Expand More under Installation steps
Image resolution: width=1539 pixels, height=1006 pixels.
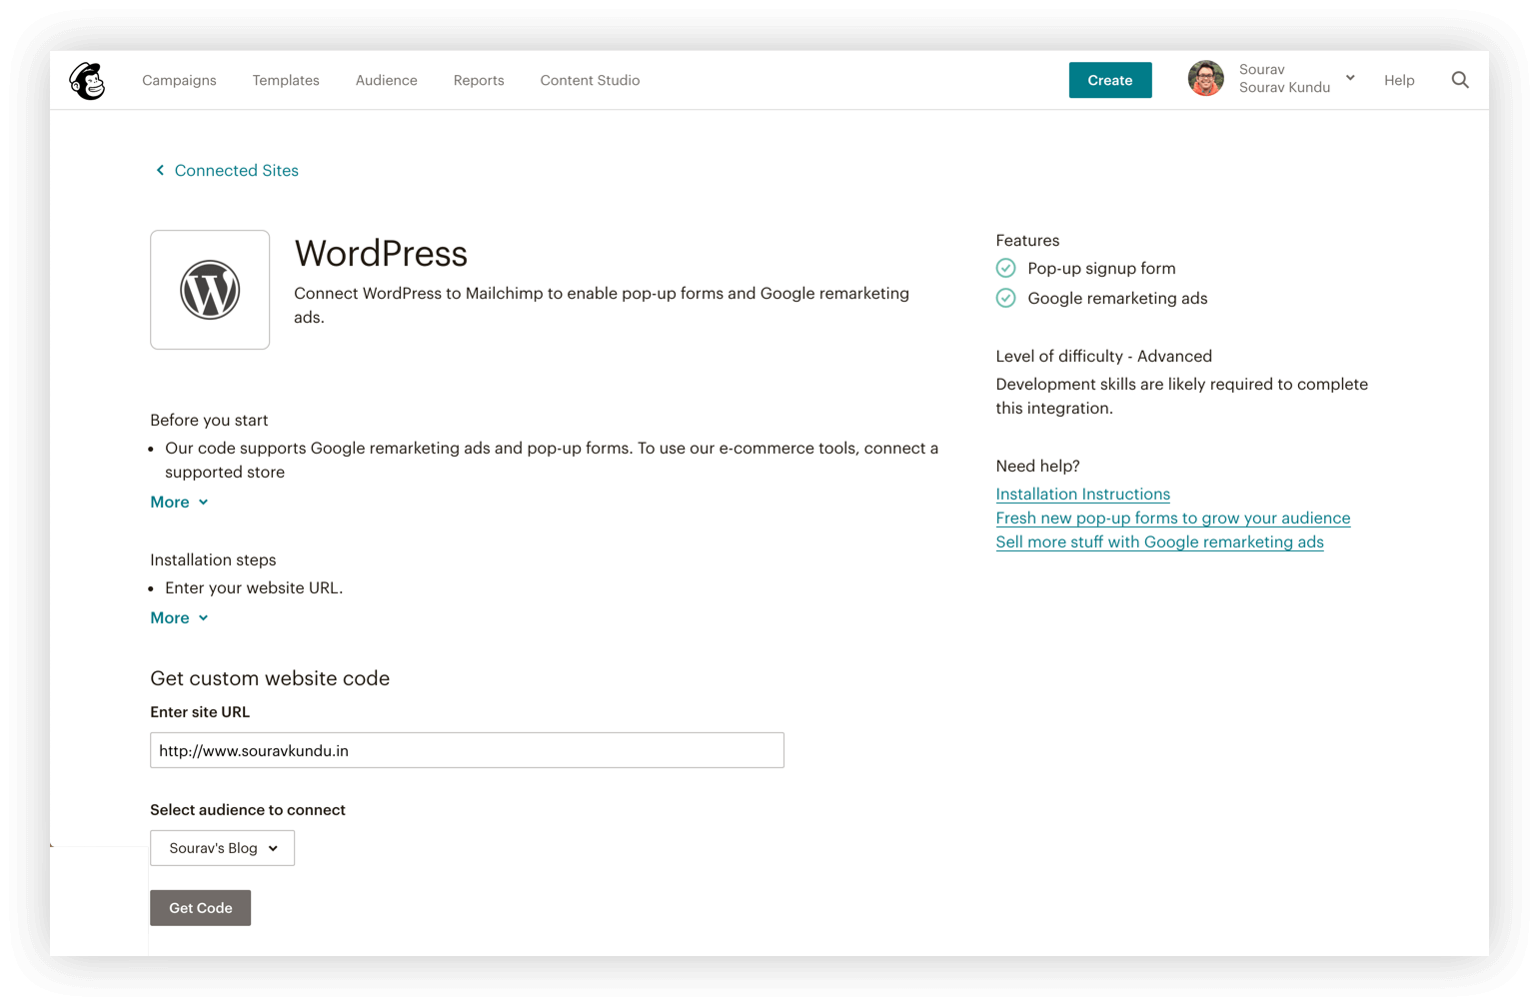click(179, 617)
